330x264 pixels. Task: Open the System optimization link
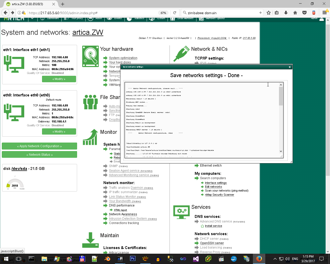[x=123, y=58]
